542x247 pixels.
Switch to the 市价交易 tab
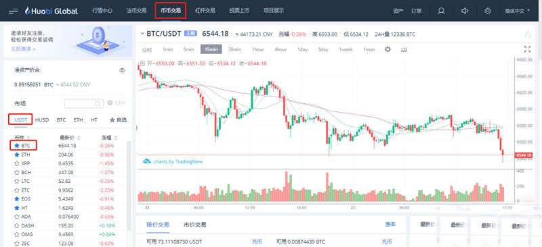pos(194,225)
